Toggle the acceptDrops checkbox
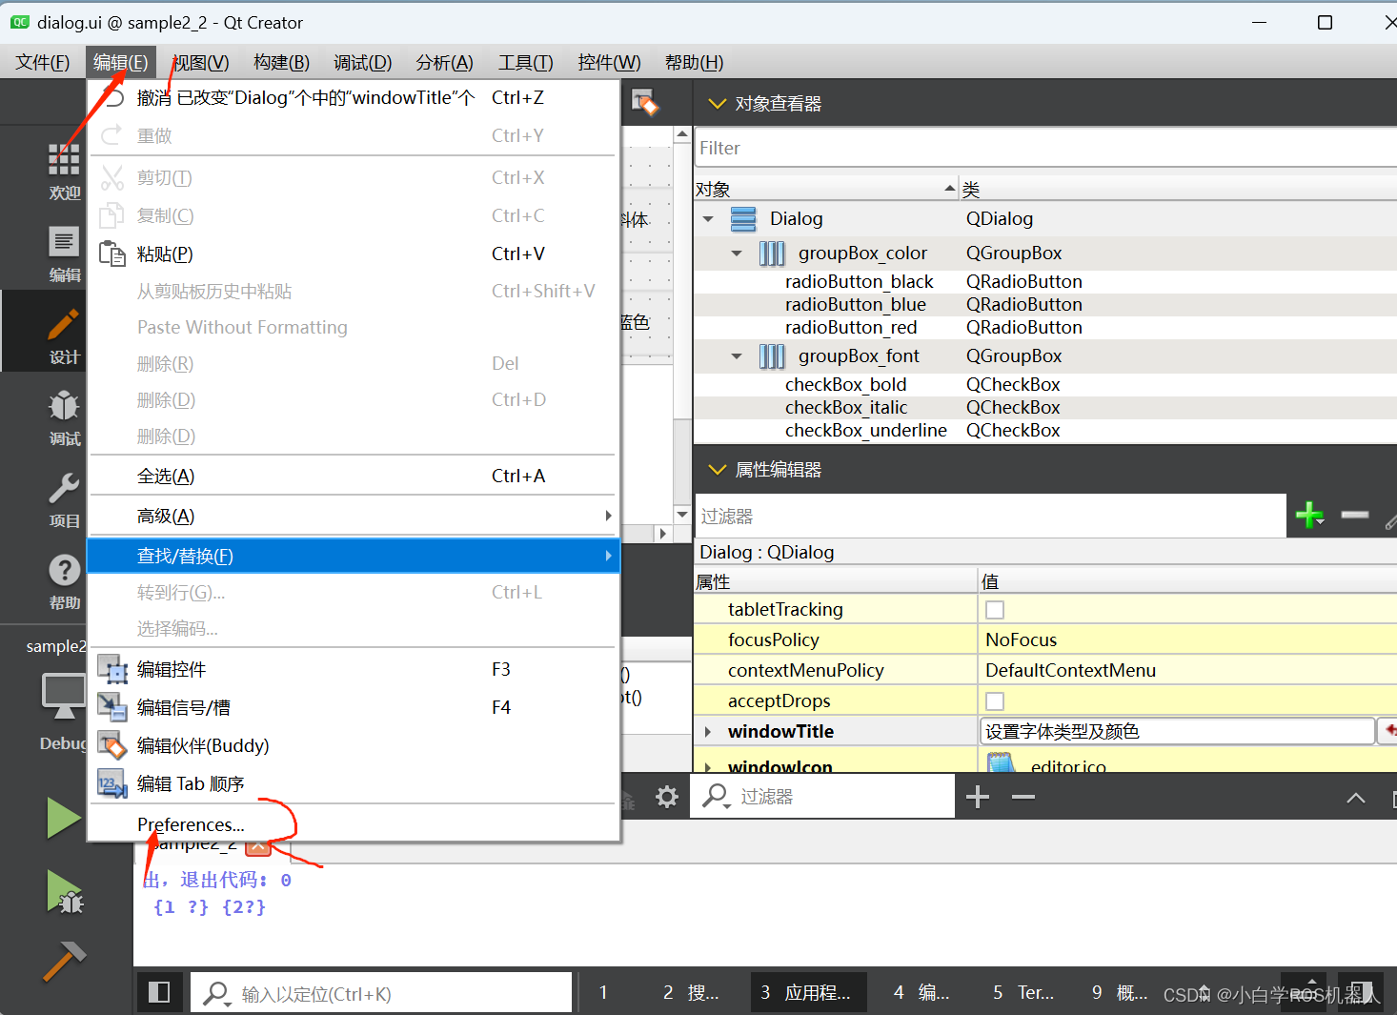 [995, 701]
